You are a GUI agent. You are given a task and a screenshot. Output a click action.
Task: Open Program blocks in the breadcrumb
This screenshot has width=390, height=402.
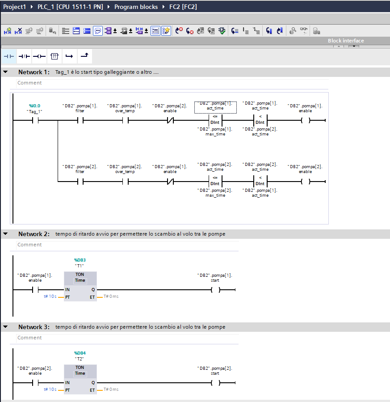(x=136, y=7)
